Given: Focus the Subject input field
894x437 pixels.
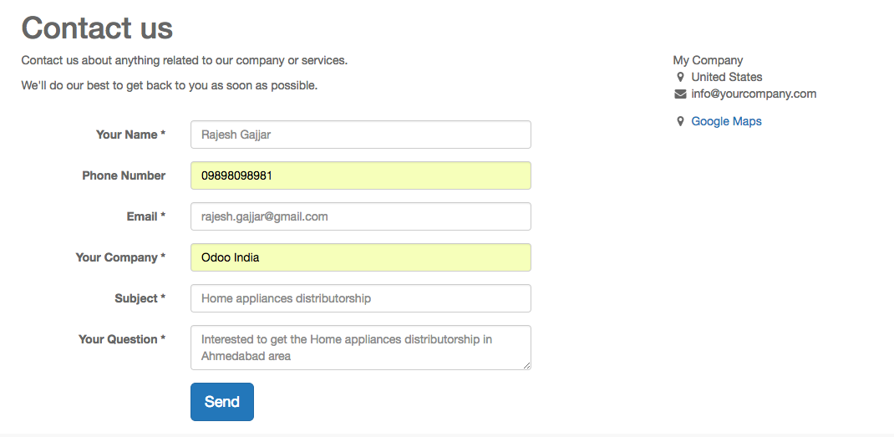Looking at the screenshot, I should [x=360, y=298].
